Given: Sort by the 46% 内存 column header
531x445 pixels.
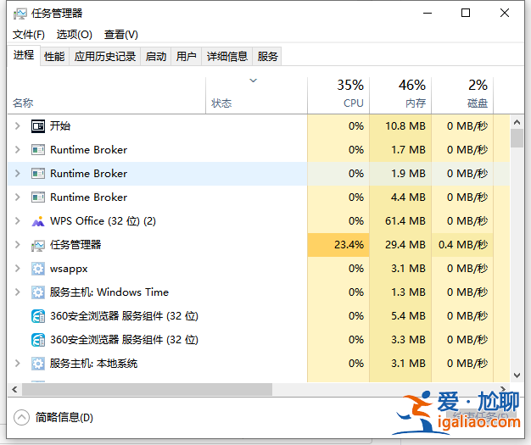Looking at the screenshot, I should (400, 96).
